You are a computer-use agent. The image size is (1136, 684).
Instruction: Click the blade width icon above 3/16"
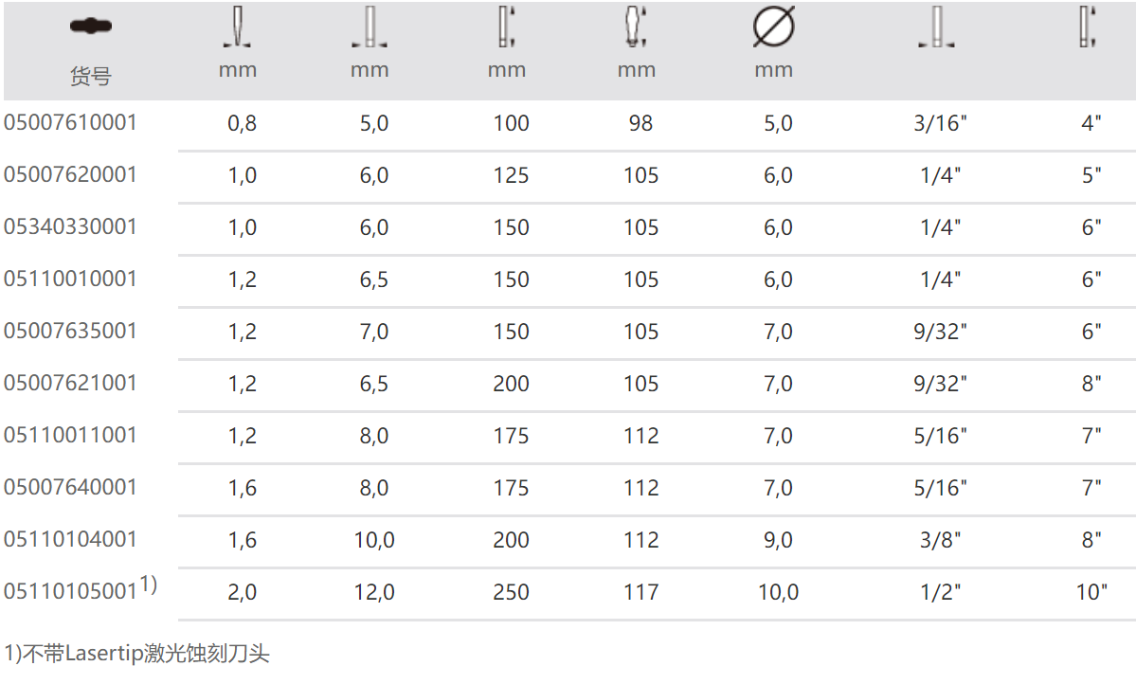[x=936, y=27]
